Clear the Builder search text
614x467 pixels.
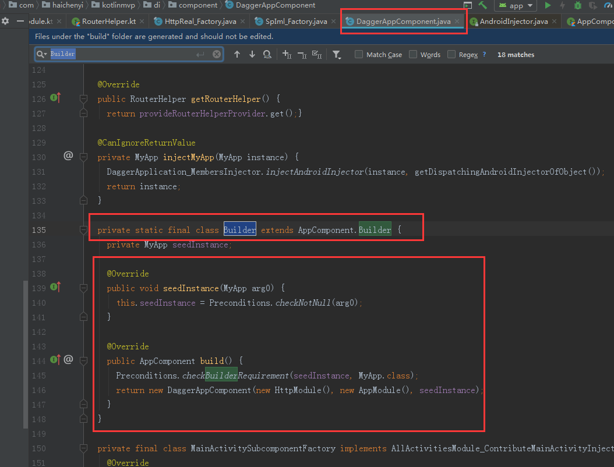coord(217,54)
